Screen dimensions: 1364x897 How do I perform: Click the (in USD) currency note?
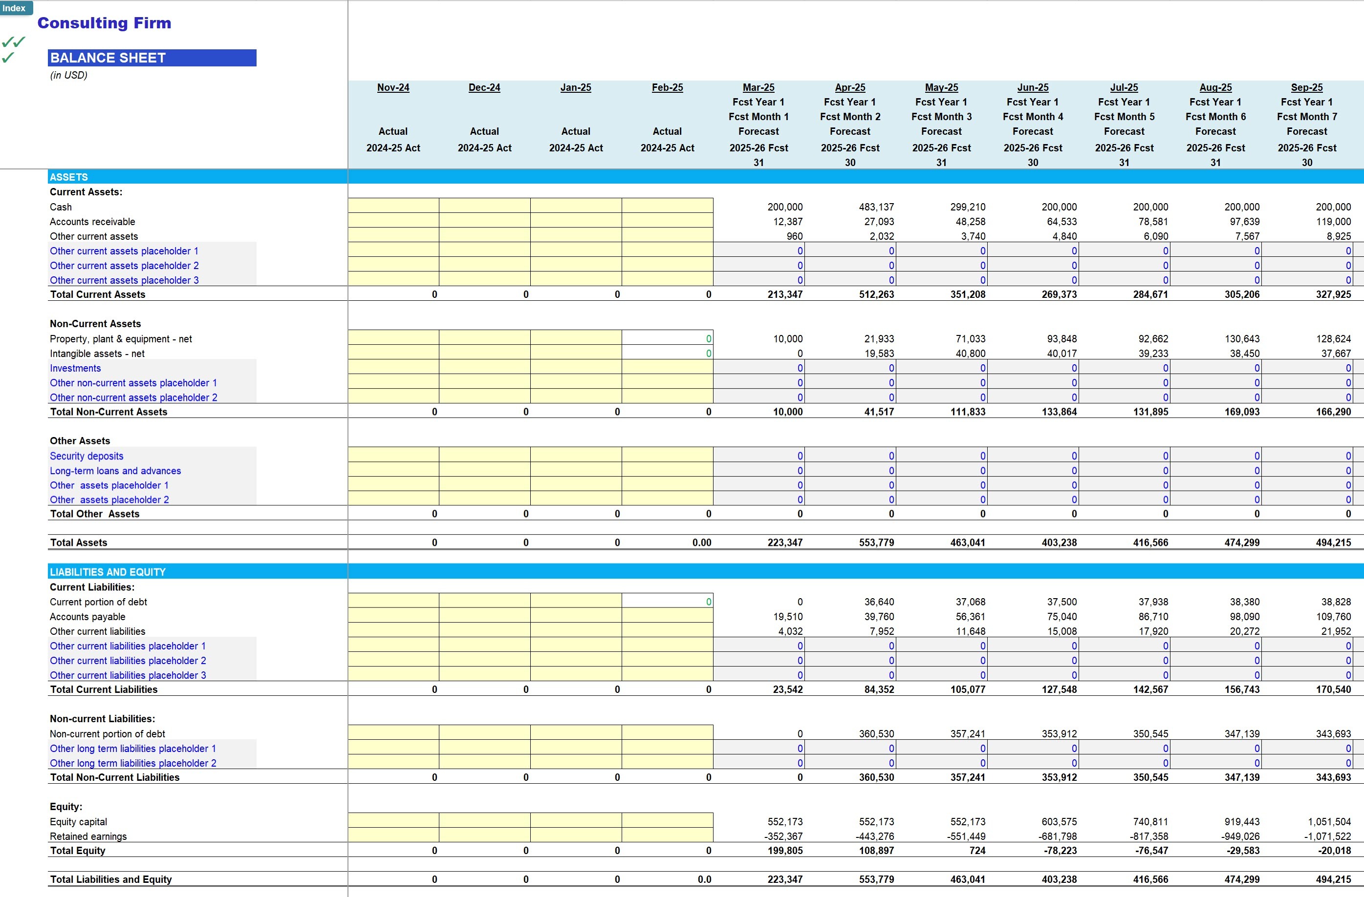pyautogui.click(x=69, y=75)
